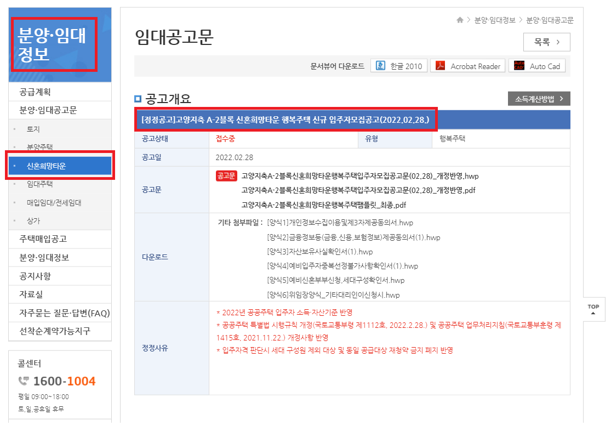
Task: Download 입주자모집공고문 개정반영.hwp file
Action: point(359,176)
